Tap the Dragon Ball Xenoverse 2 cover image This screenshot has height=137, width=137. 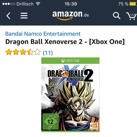(x=70, y=95)
